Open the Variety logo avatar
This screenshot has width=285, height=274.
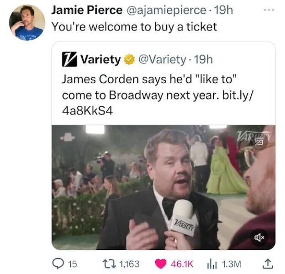[x=70, y=59]
